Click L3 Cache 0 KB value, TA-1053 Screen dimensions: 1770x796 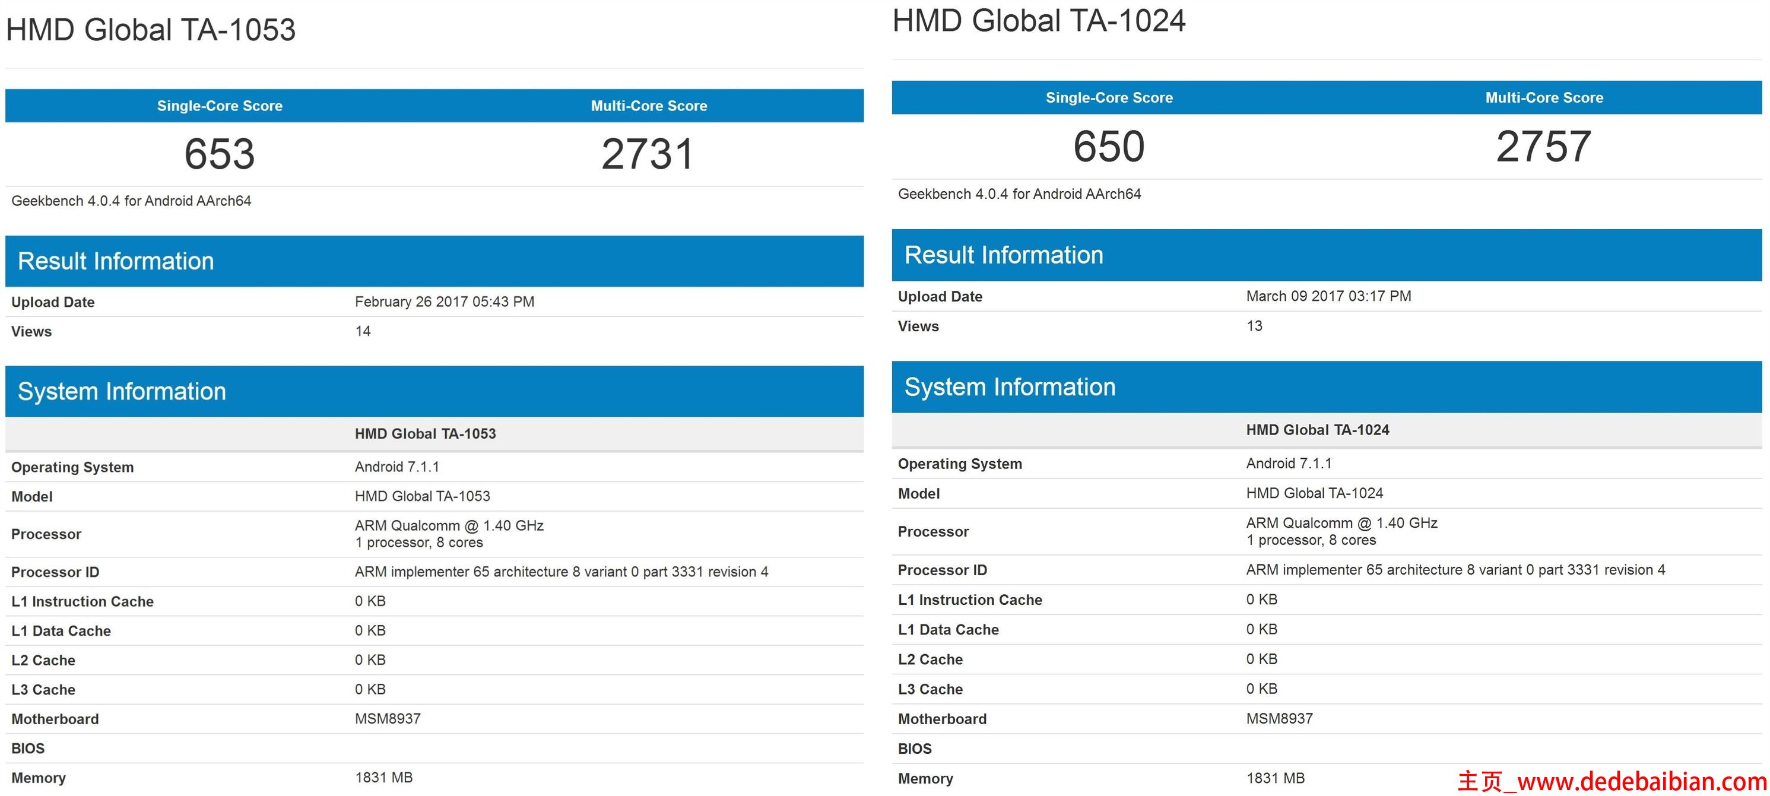pos(370,690)
